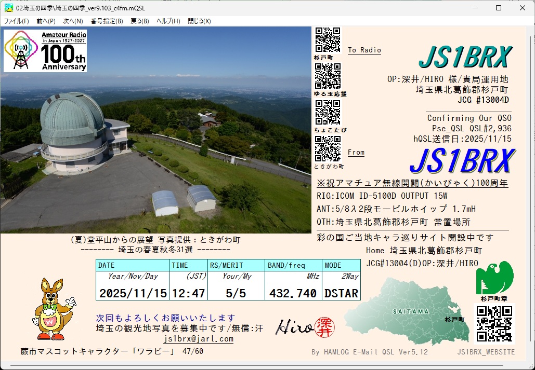
Task: Click the green 杉戸町章 town emblem
Action: (494, 278)
